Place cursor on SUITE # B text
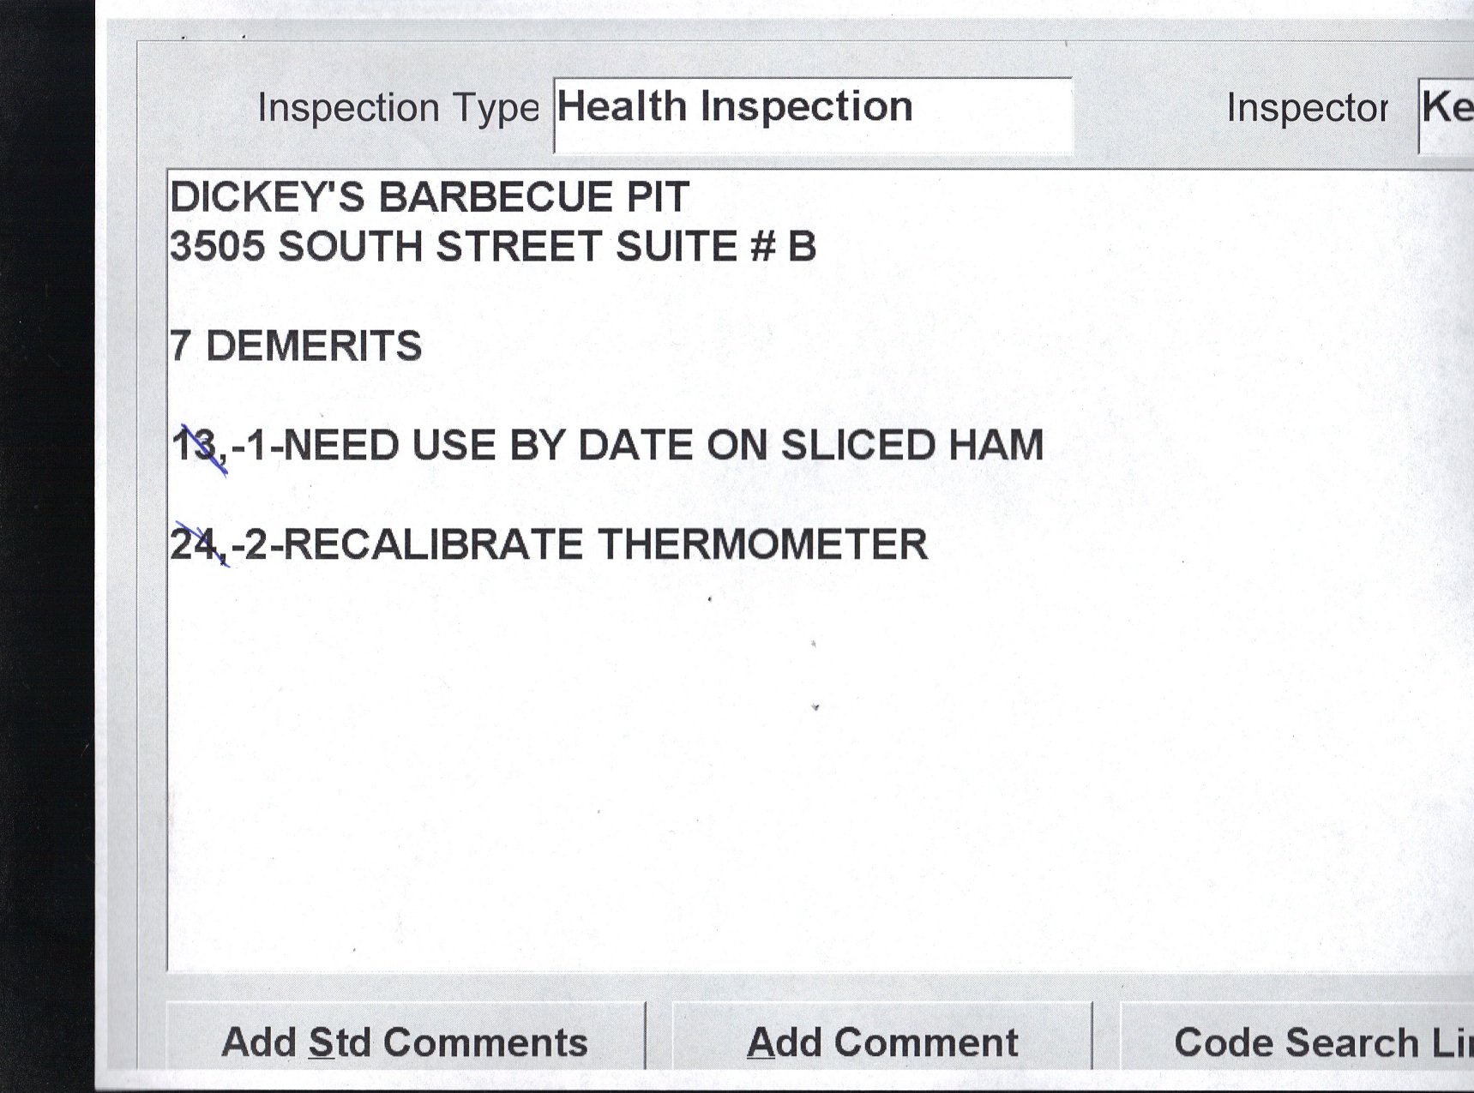 (x=715, y=247)
